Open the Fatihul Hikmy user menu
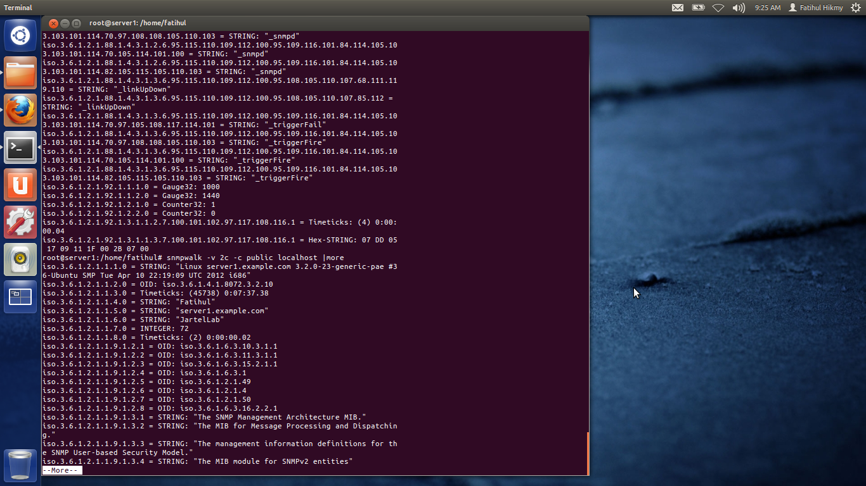 818,8
